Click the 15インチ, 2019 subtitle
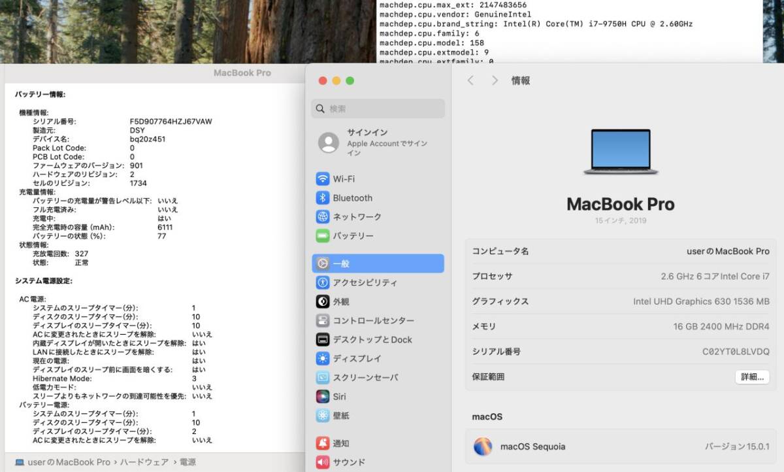 pyautogui.click(x=620, y=221)
